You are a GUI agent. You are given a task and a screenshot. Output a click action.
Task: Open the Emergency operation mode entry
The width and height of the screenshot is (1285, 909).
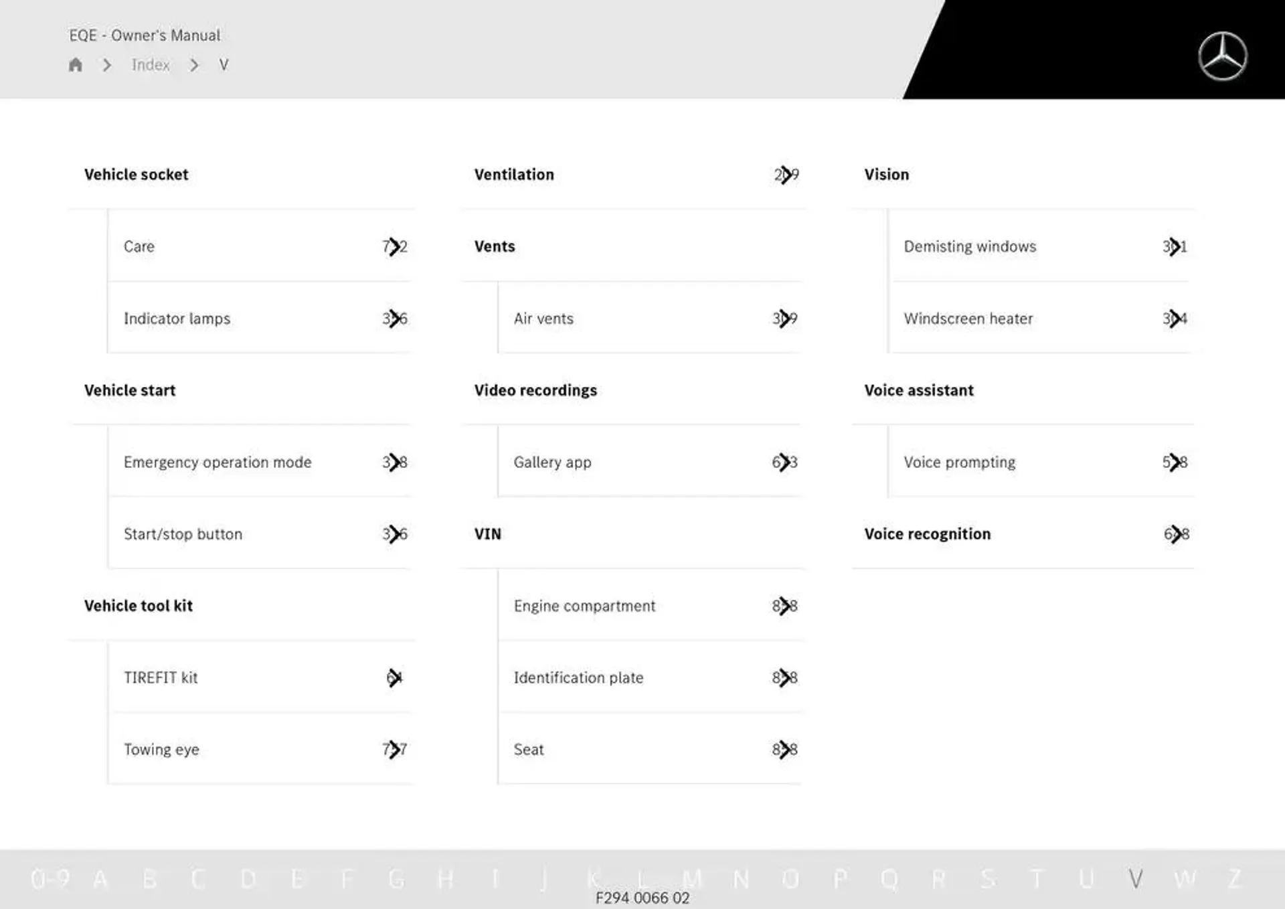coord(218,461)
